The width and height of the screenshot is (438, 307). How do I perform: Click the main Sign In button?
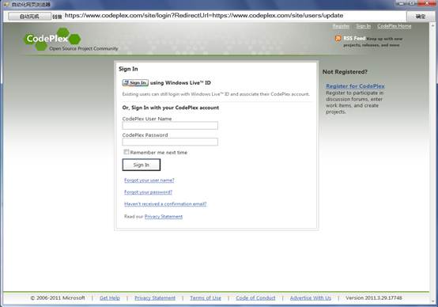142,165
